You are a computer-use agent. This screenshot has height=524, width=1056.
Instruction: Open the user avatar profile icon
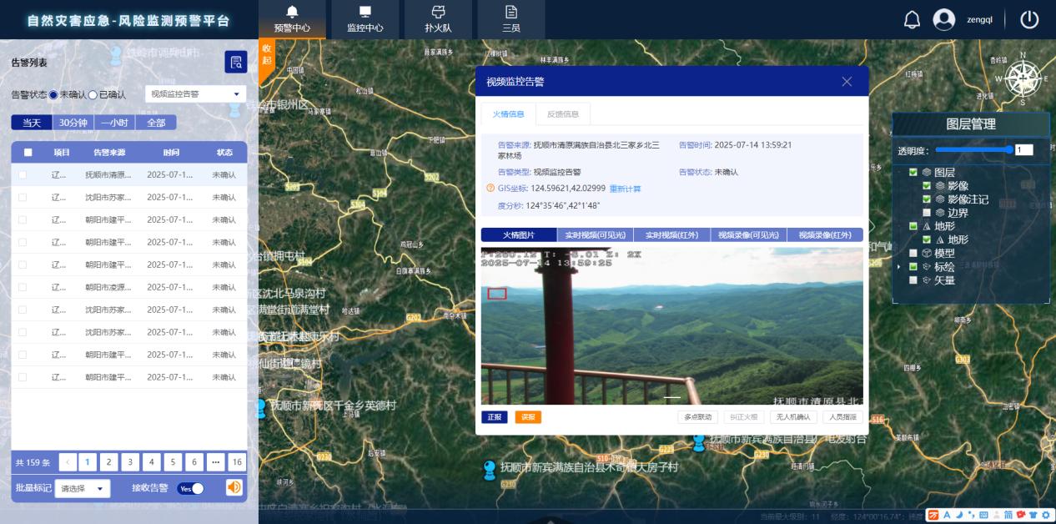pos(943,20)
